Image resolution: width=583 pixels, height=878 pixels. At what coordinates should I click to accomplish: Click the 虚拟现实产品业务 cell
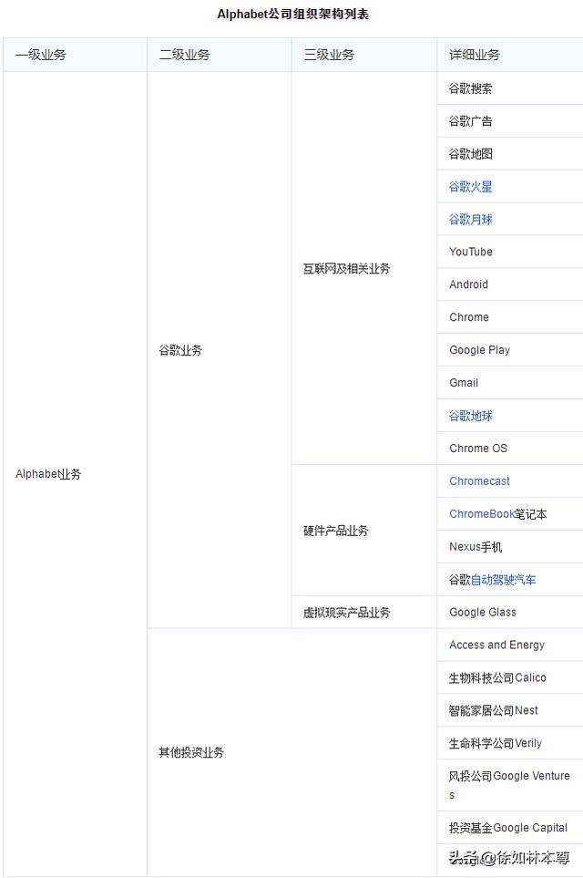pyautogui.click(x=364, y=612)
